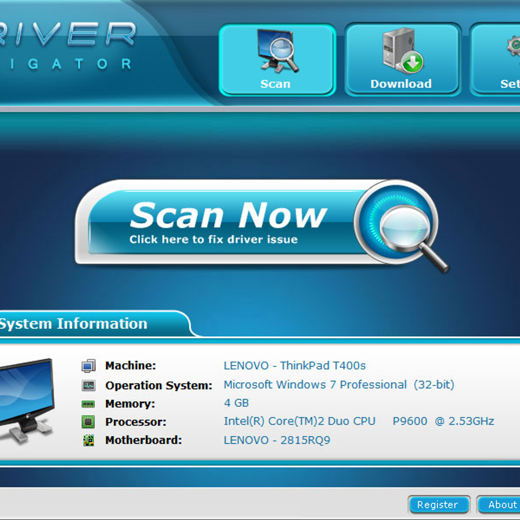520x520 pixels.
Task: Click the Machine monitor icon in System Information
Action: pos(89,365)
